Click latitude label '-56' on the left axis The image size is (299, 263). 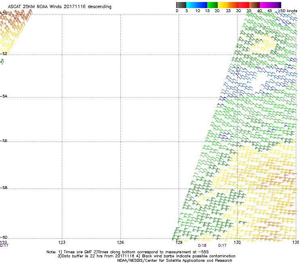[x=4, y=141]
